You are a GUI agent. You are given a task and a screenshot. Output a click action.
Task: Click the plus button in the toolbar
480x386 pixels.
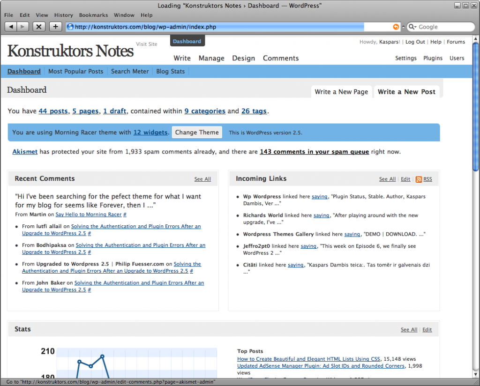pos(55,27)
